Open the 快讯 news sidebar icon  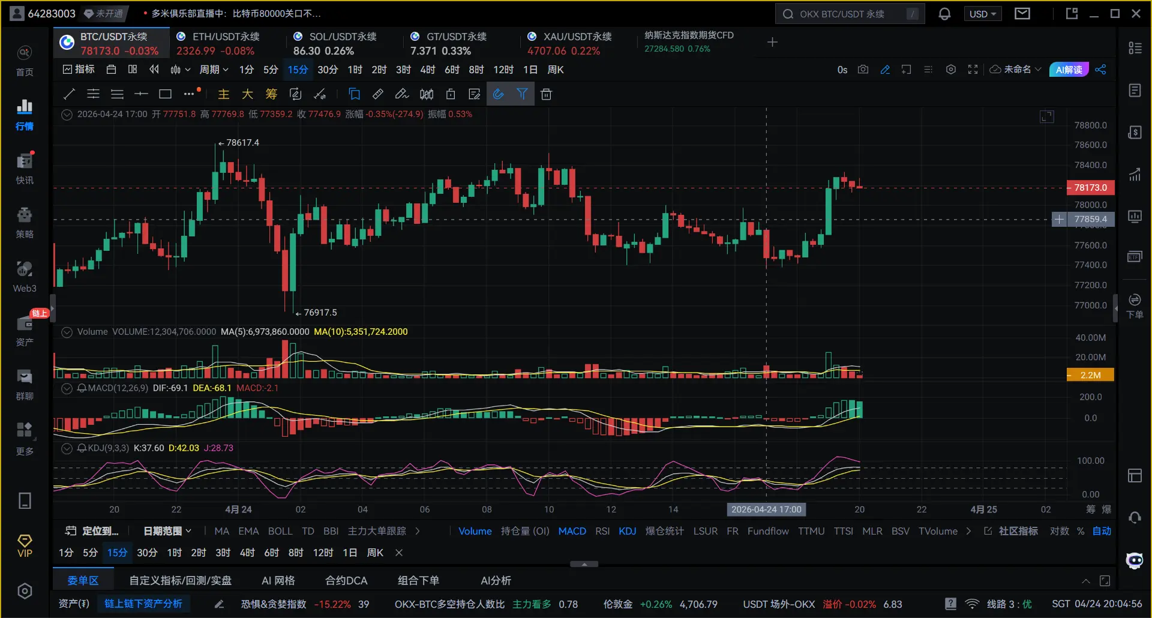(25, 169)
